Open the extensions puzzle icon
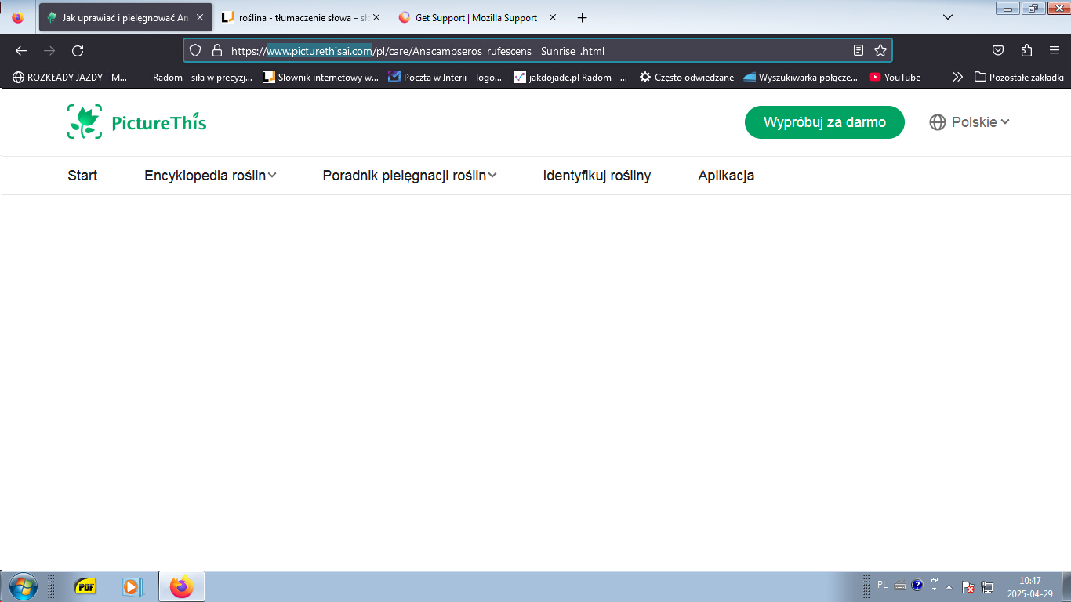1071x602 pixels. 1026,51
